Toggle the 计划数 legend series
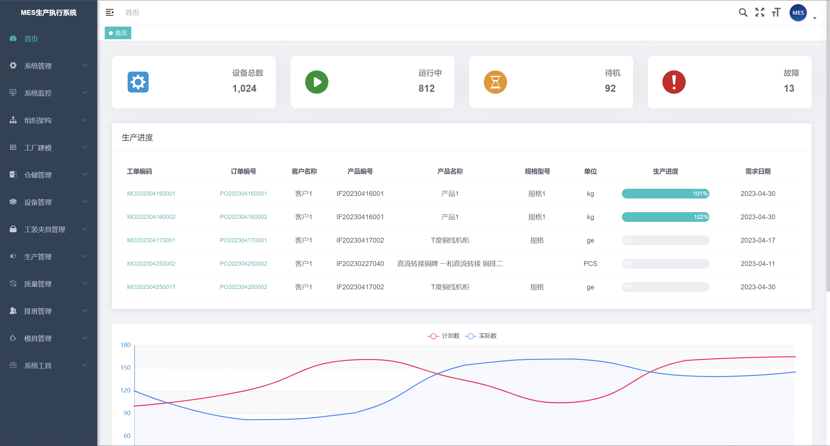This screenshot has width=830, height=446. (x=444, y=336)
